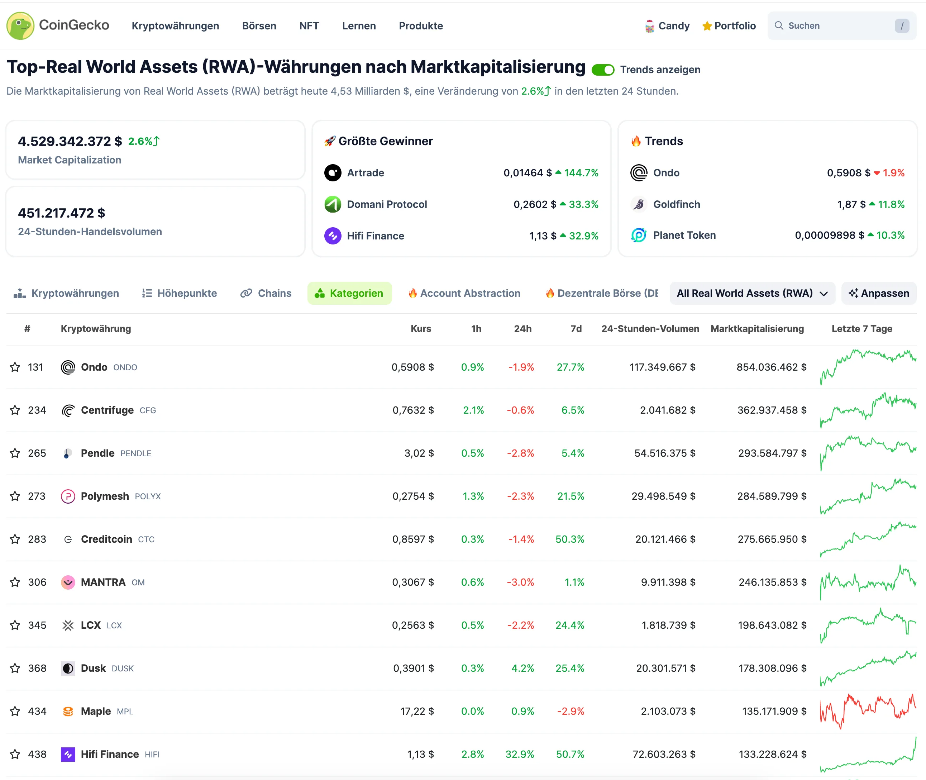The height and width of the screenshot is (780, 926).
Task: Open the NFT navigation menu
Action: 309,26
